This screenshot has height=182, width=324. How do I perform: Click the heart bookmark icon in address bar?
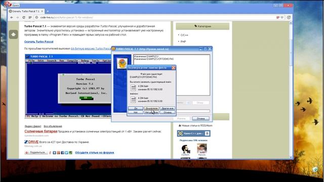[282, 17]
